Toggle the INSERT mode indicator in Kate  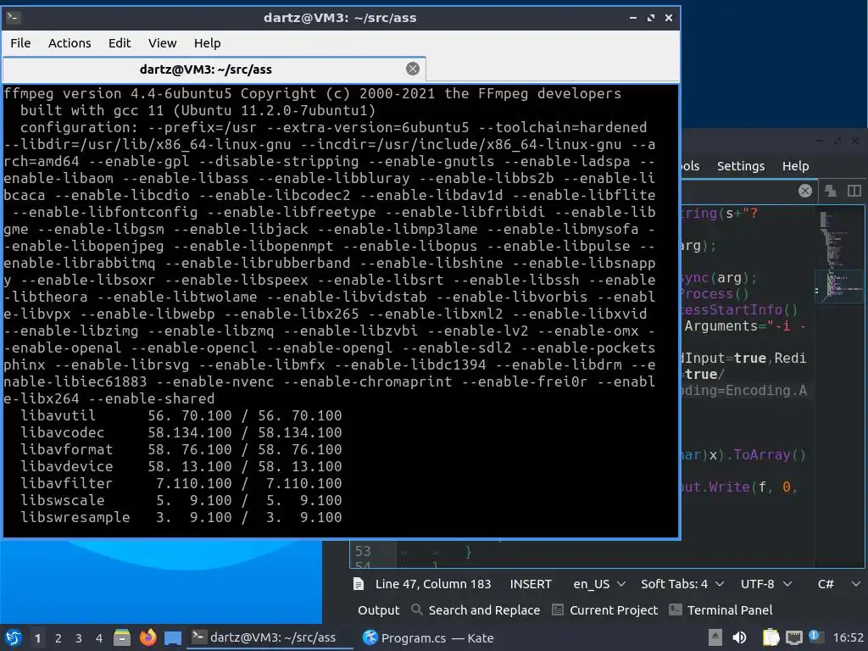coord(531,584)
